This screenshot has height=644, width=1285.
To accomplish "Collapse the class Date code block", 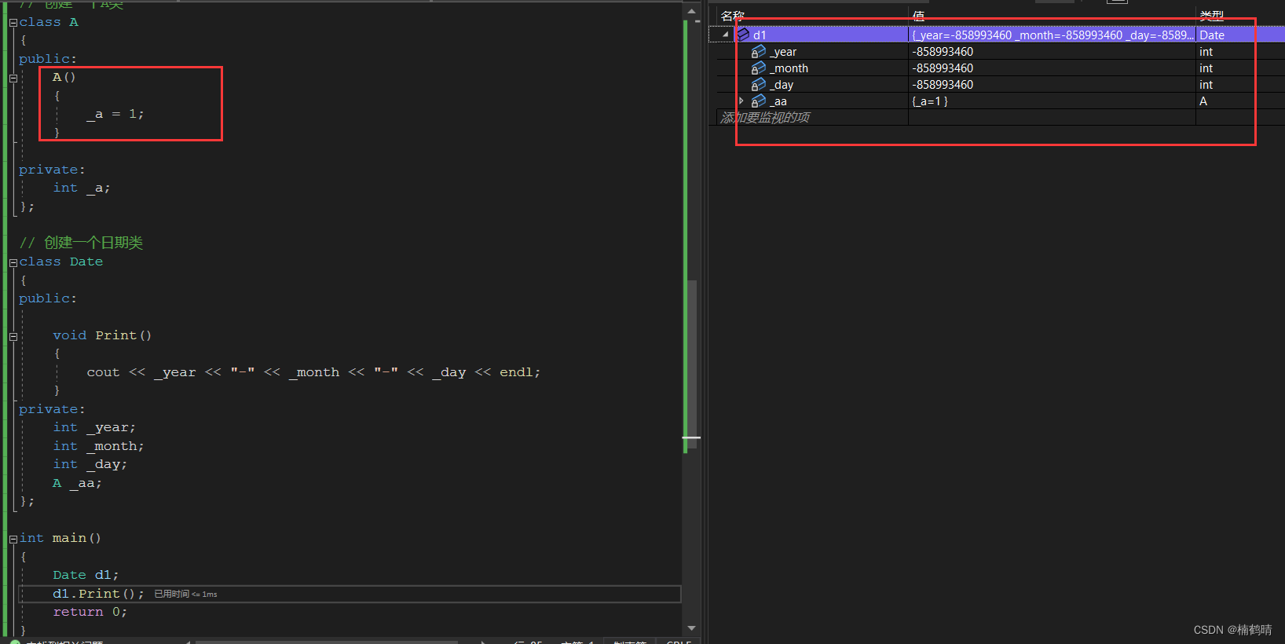I will click(13, 262).
